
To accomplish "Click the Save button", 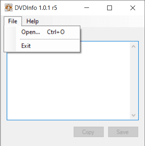I will pos(123,132).
